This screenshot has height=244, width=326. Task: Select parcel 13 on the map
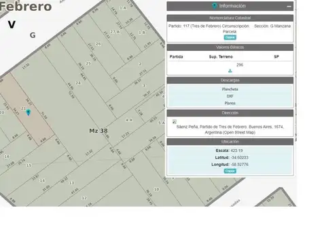click(71, 183)
